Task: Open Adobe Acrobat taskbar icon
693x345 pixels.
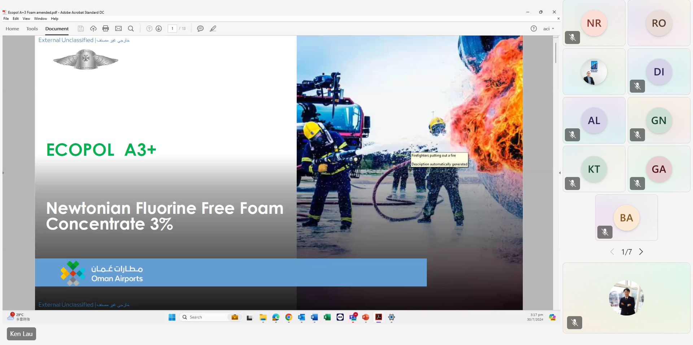Action: click(x=379, y=317)
